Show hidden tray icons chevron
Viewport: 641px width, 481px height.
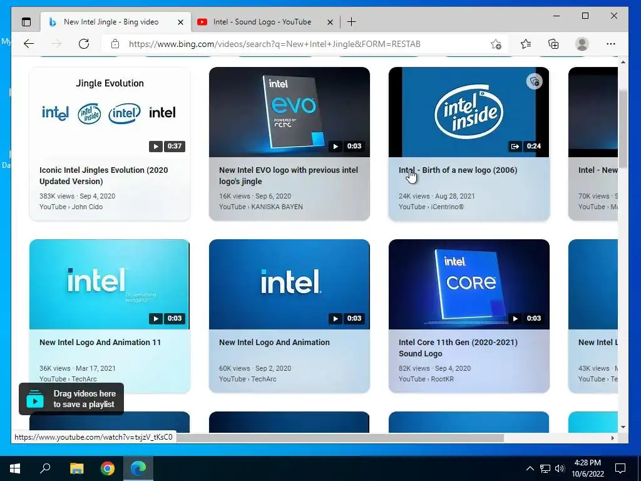pos(530,468)
